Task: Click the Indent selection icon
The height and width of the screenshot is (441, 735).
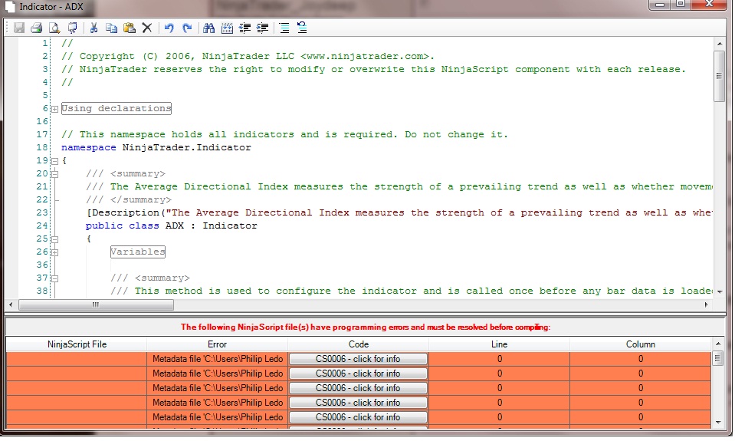Action: [262, 28]
